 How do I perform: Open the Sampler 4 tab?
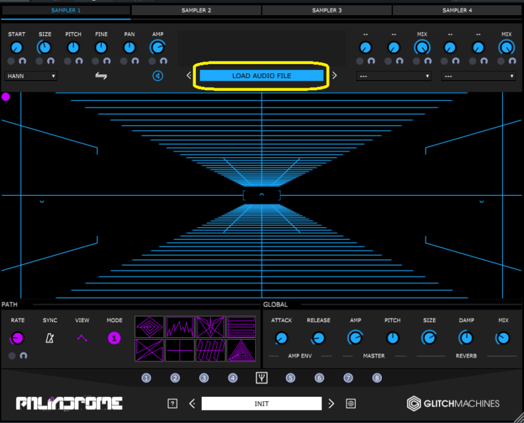457,10
